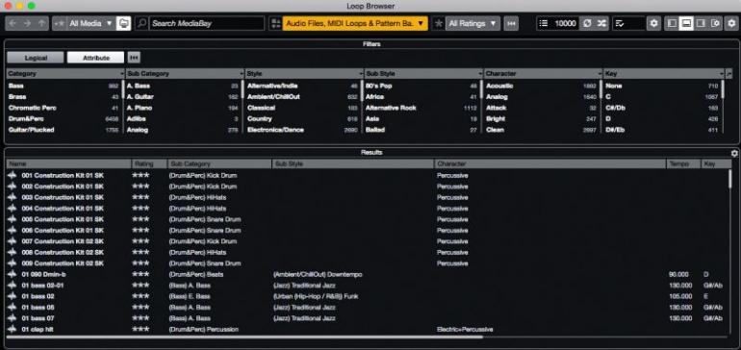Click the rescan results refresh icon

[587, 23]
